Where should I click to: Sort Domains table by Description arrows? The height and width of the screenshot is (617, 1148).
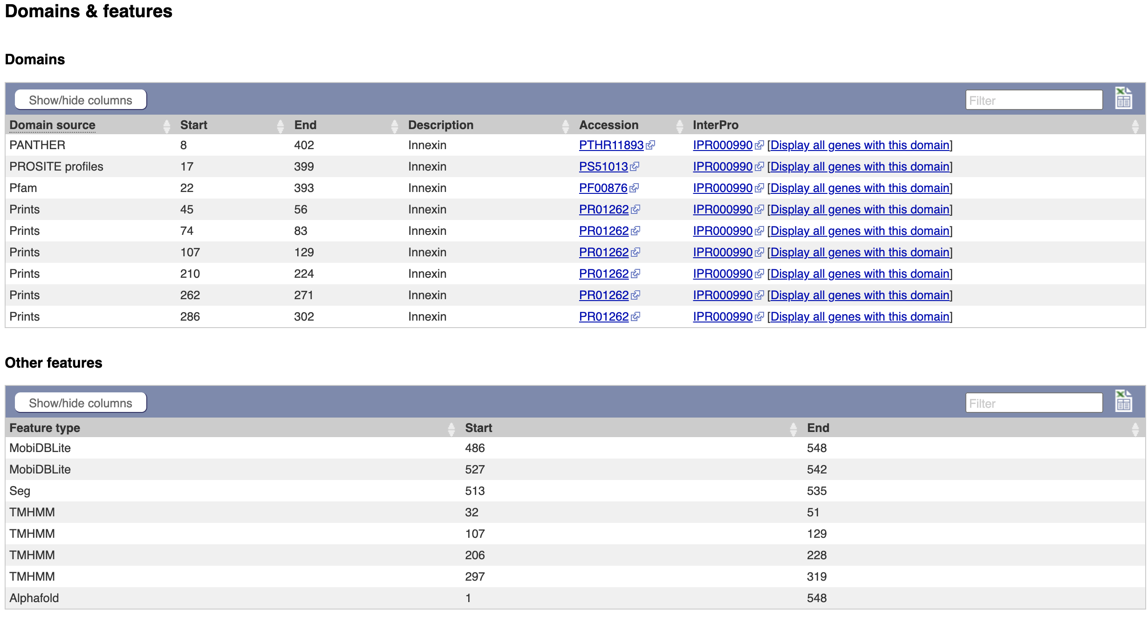pos(566,126)
